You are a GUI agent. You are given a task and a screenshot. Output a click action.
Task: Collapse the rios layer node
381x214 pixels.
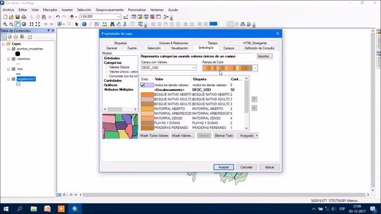tap(8, 69)
